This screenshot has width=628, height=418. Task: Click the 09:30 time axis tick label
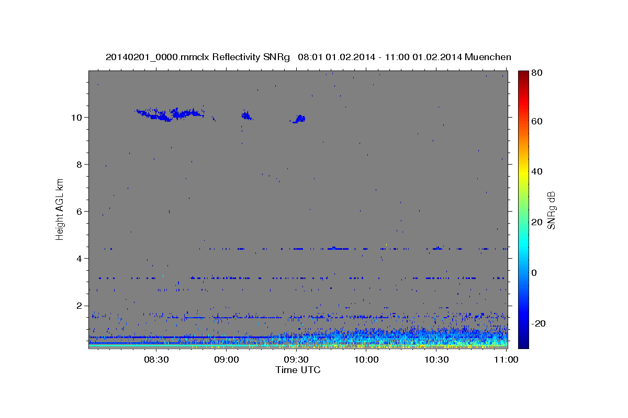click(x=296, y=359)
